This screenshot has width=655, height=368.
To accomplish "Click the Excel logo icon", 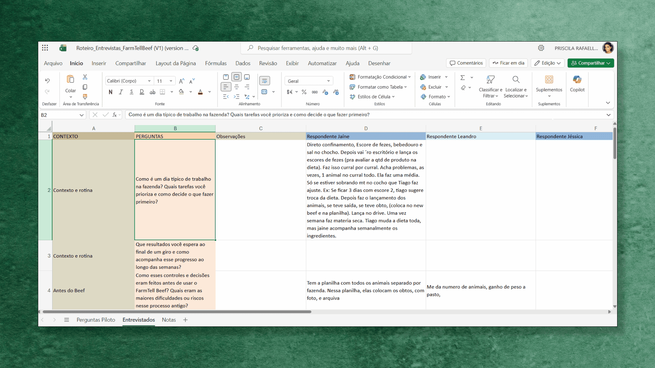I will click(63, 48).
